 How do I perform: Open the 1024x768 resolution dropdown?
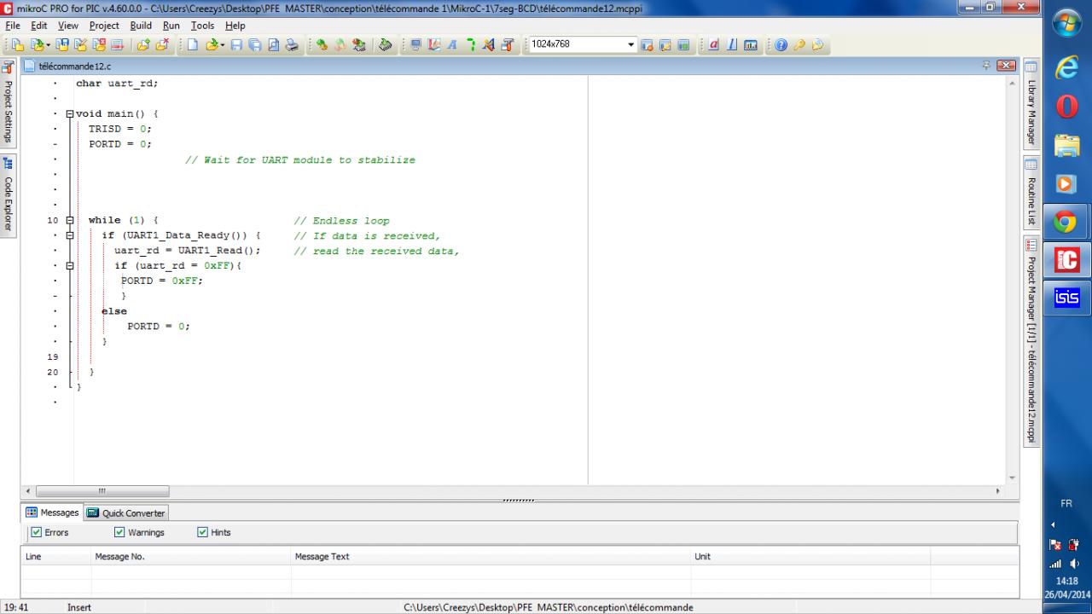[x=631, y=44]
